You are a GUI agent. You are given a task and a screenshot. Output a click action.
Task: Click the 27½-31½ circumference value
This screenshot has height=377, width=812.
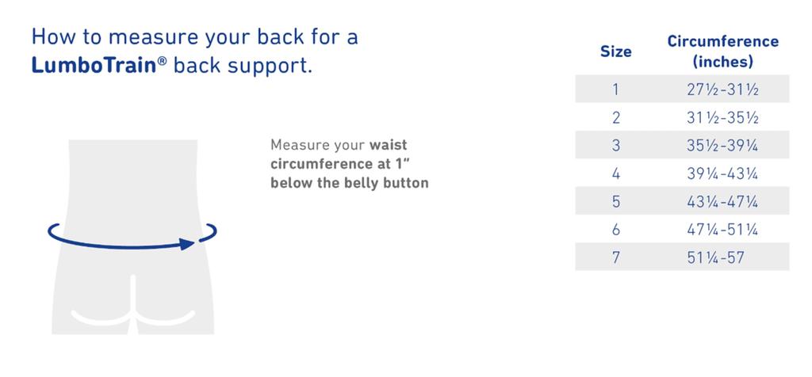coord(722,89)
